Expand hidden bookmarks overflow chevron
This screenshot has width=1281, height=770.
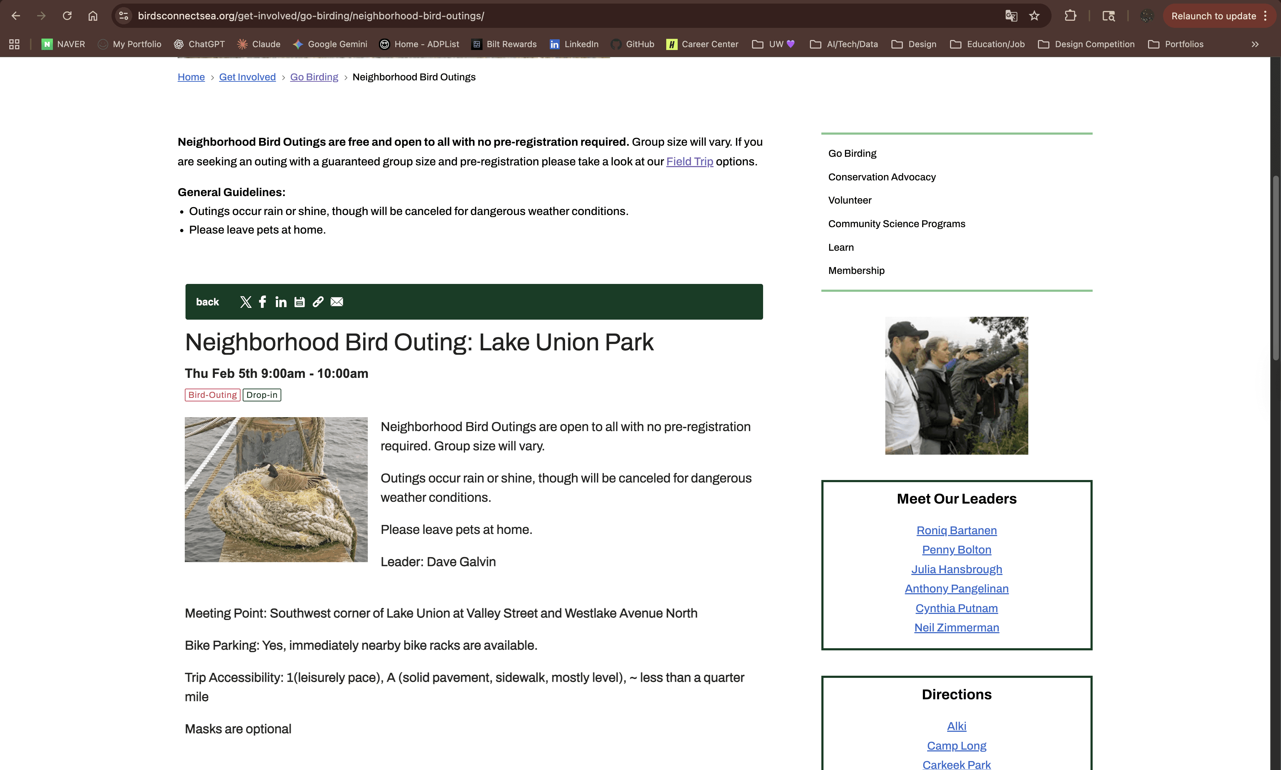coord(1255,44)
